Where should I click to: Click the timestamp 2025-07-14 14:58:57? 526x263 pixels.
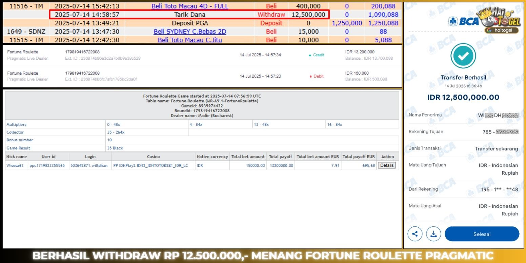[x=87, y=15]
